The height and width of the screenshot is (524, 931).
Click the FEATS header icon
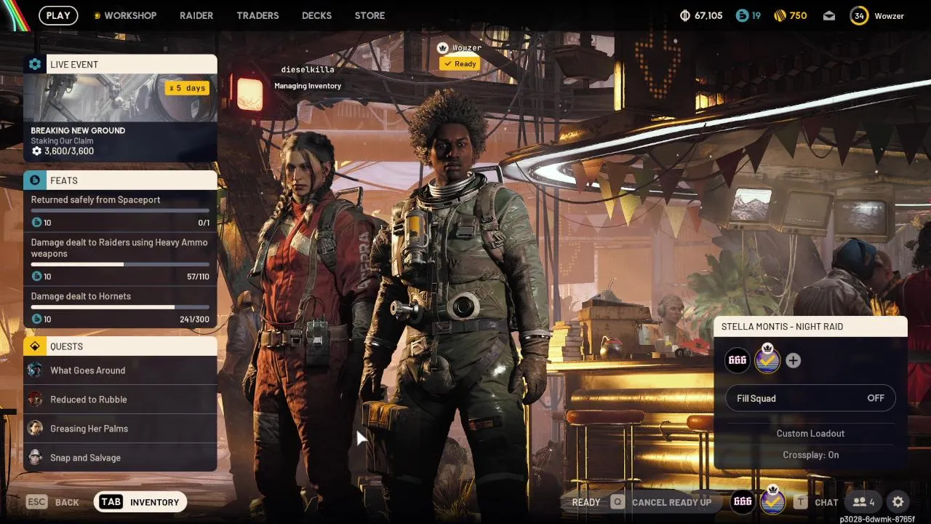[x=35, y=180]
